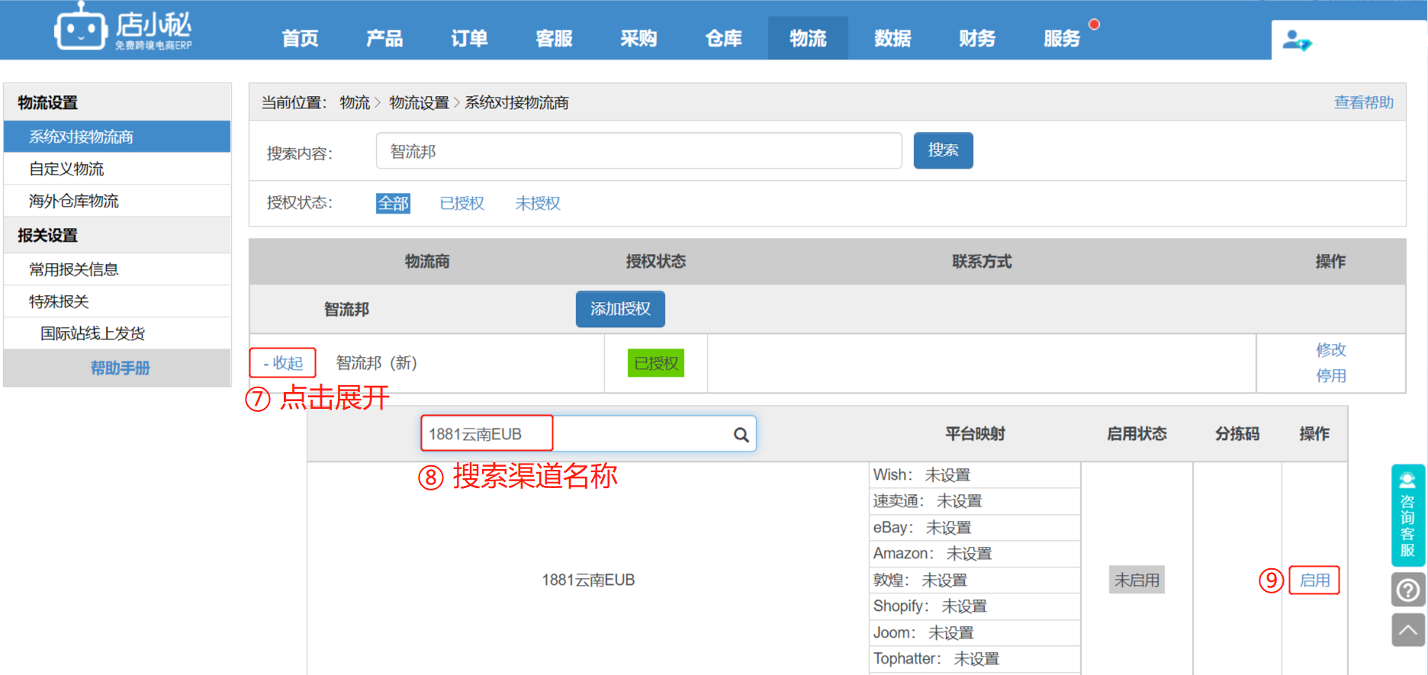Filter authorization status by 未授权
The width and height of the screenshot is (1428, 675).
coord(538,204)
